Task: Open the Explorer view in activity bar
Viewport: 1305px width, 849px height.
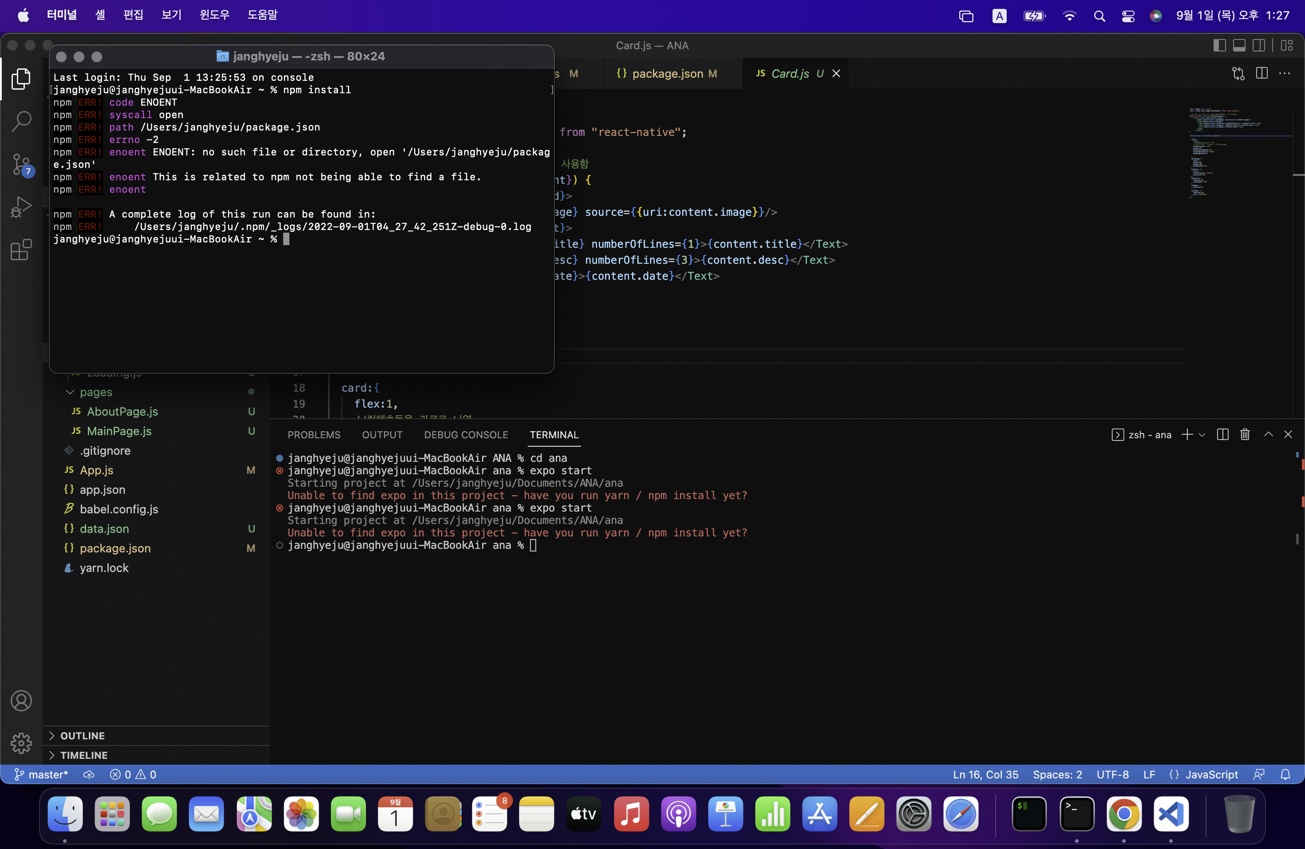Action: 21,79
